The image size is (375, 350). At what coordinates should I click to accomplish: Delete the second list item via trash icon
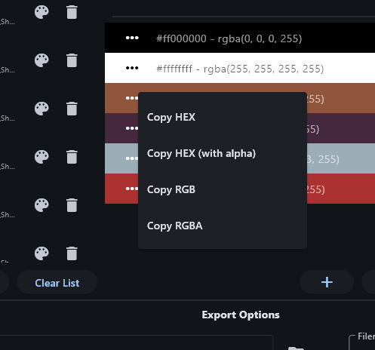72,60
